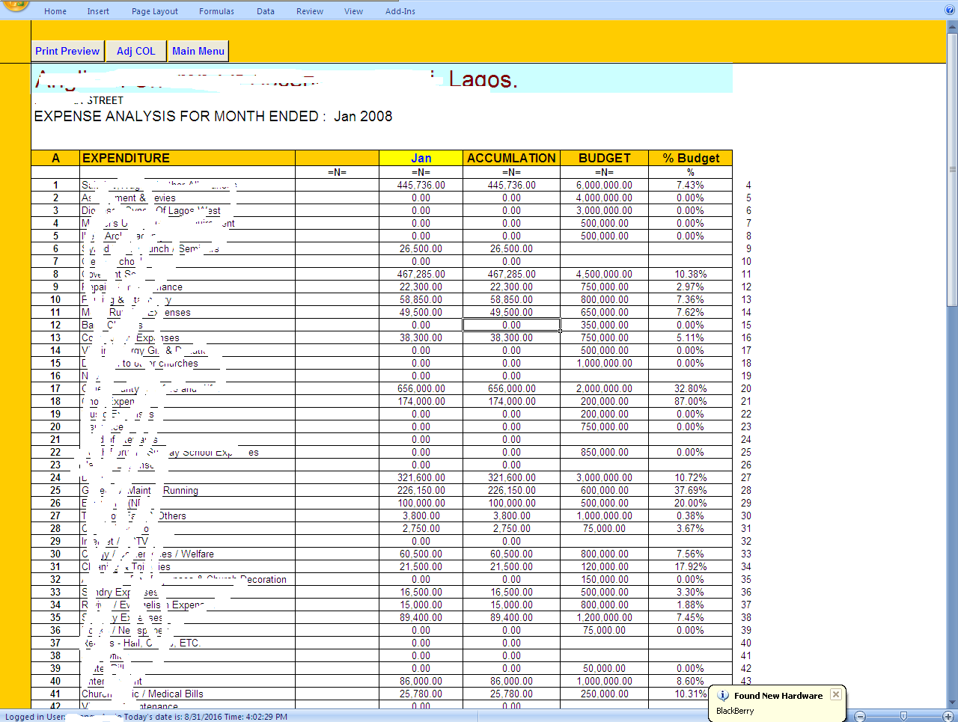The height and width of the screenshot is (722, 958).
Task: Click the zoom in plus icon
Action: [x=948, y=717]
